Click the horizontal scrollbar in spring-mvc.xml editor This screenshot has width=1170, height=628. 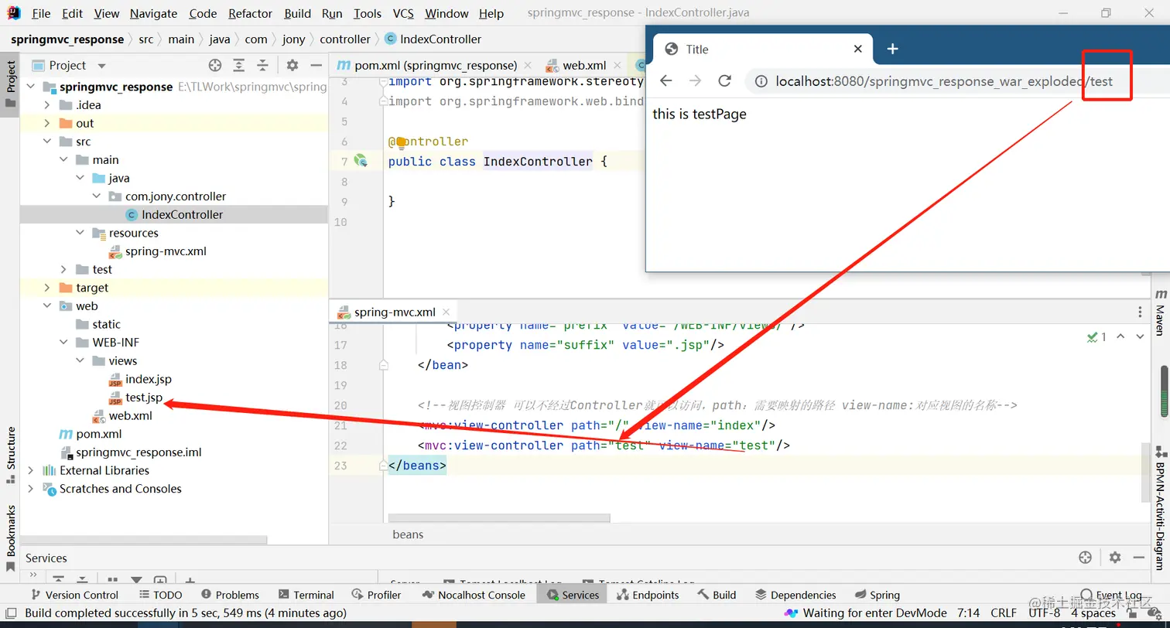(499, 517)
